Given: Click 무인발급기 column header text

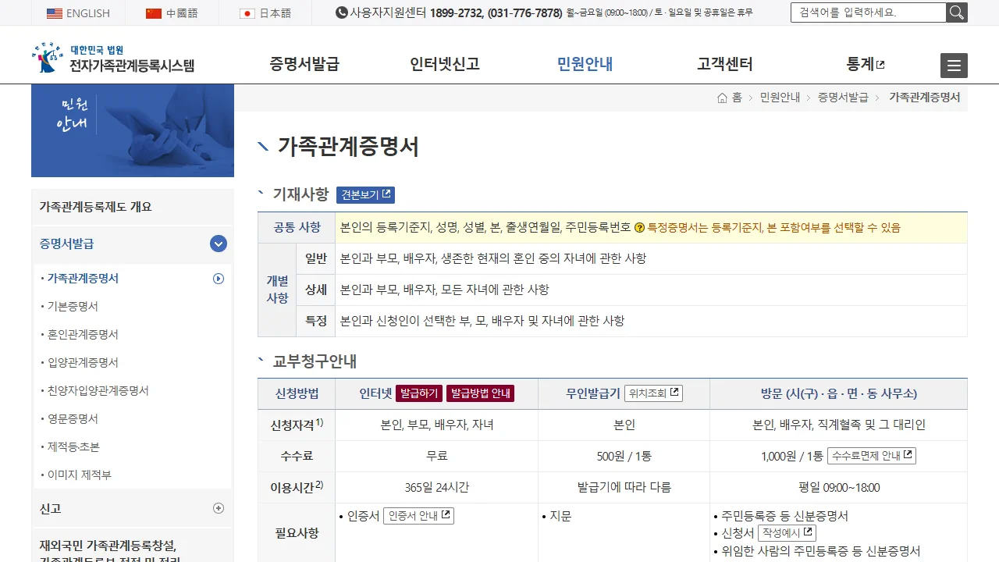Looking at the screenshot, I should click(593, 393).
